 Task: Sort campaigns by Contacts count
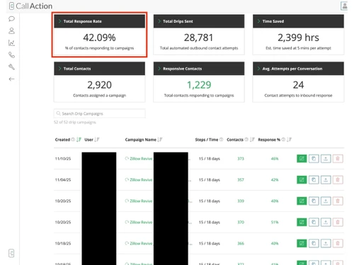[252, 139]
